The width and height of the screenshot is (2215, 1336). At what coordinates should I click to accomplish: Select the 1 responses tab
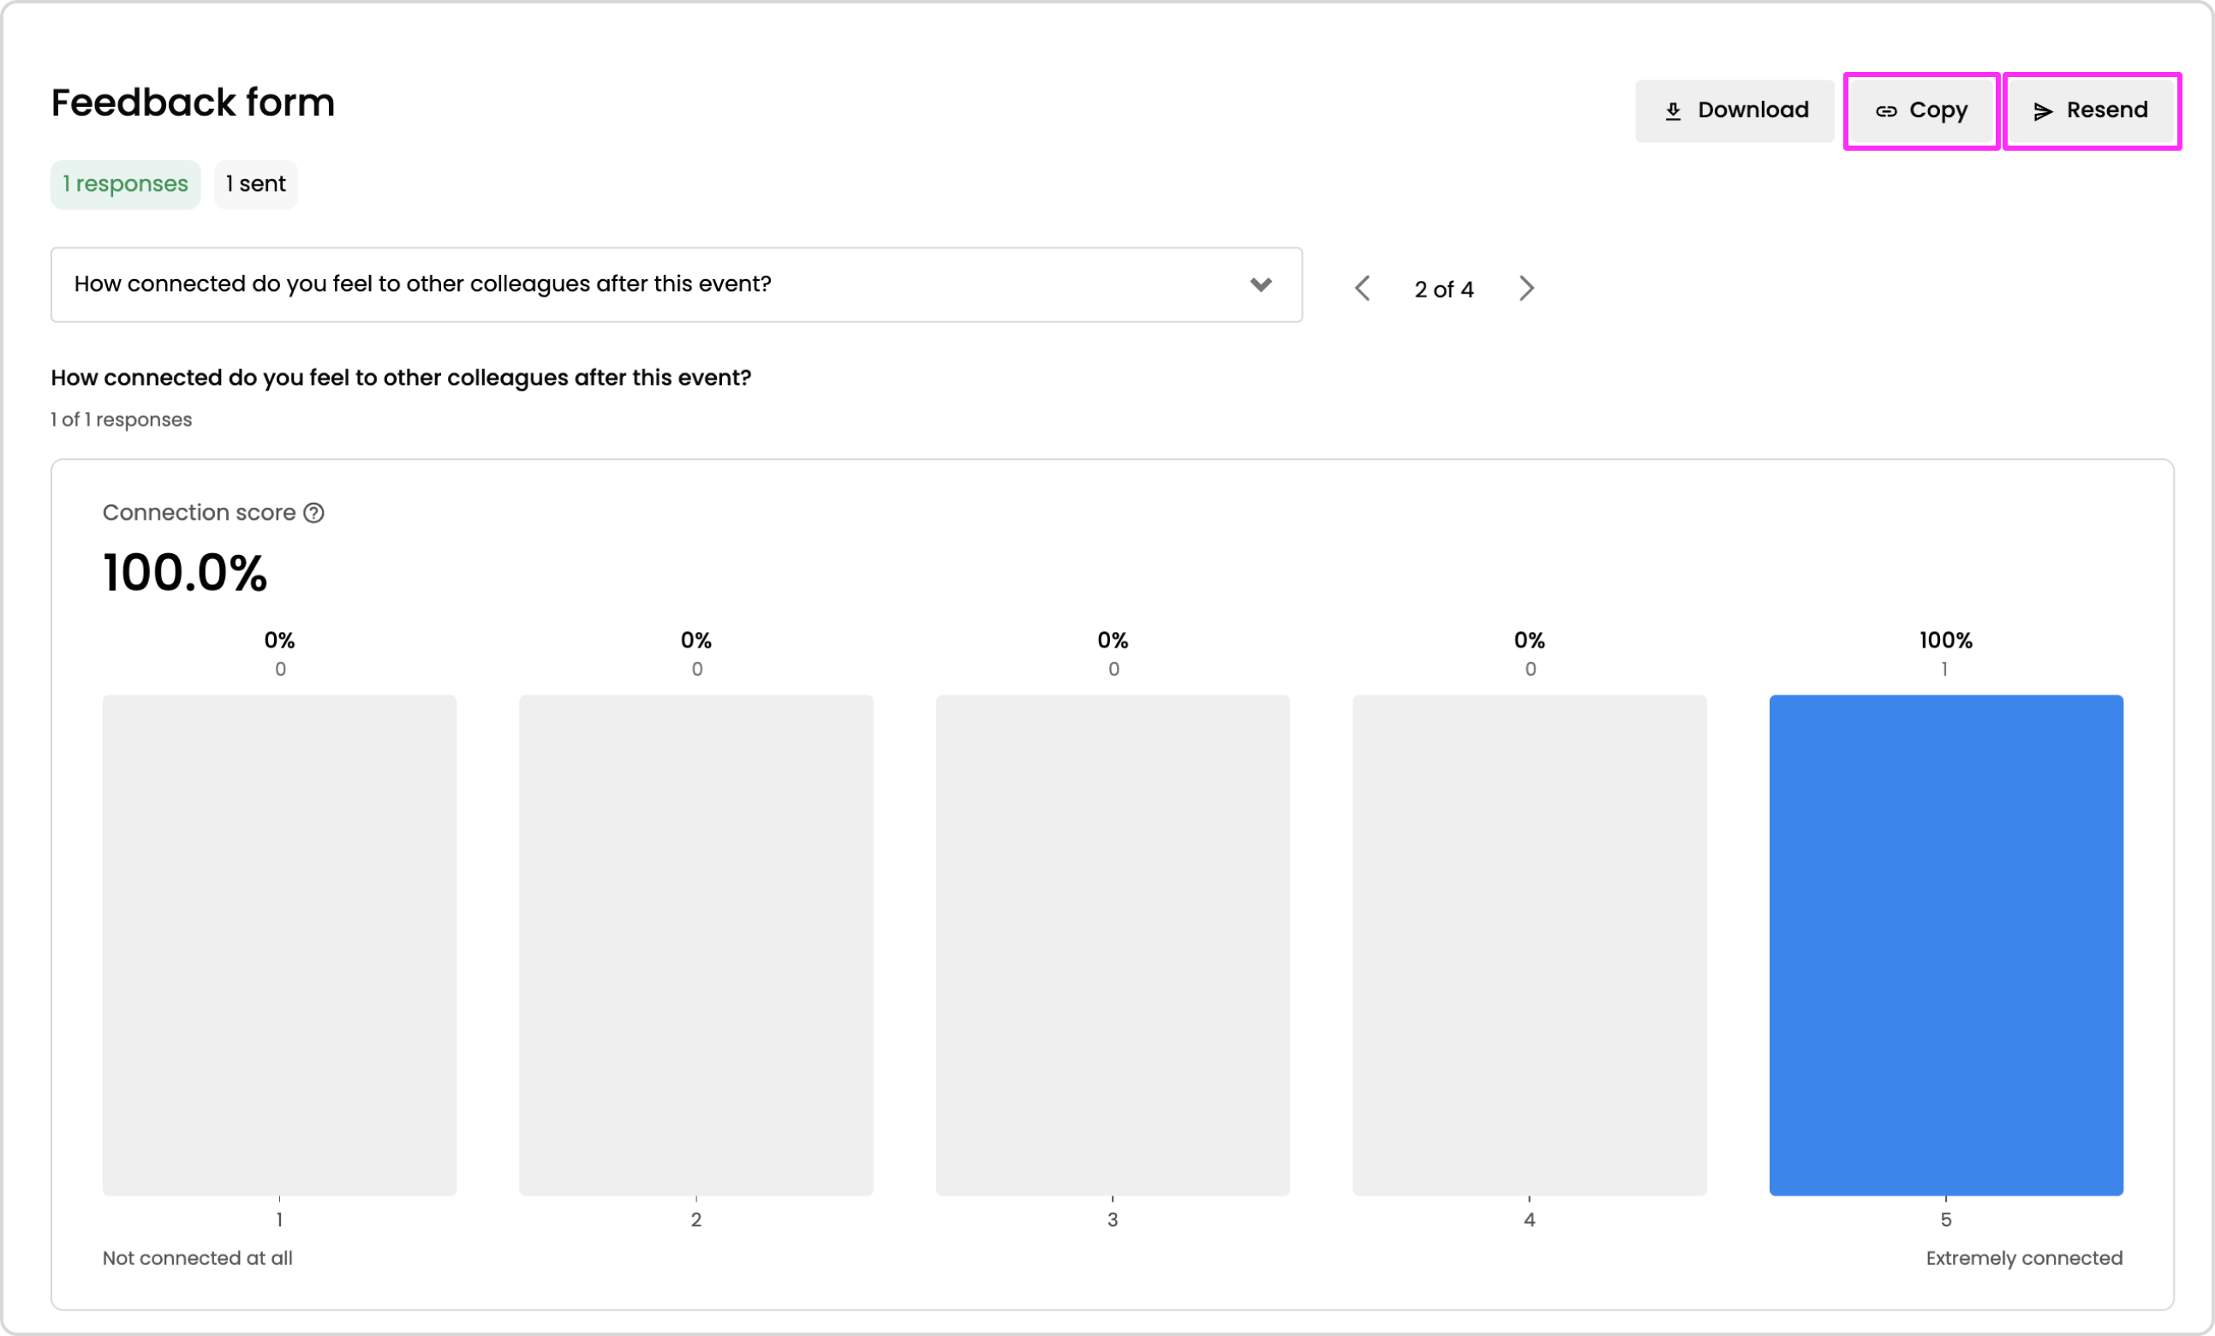point(125,184)
